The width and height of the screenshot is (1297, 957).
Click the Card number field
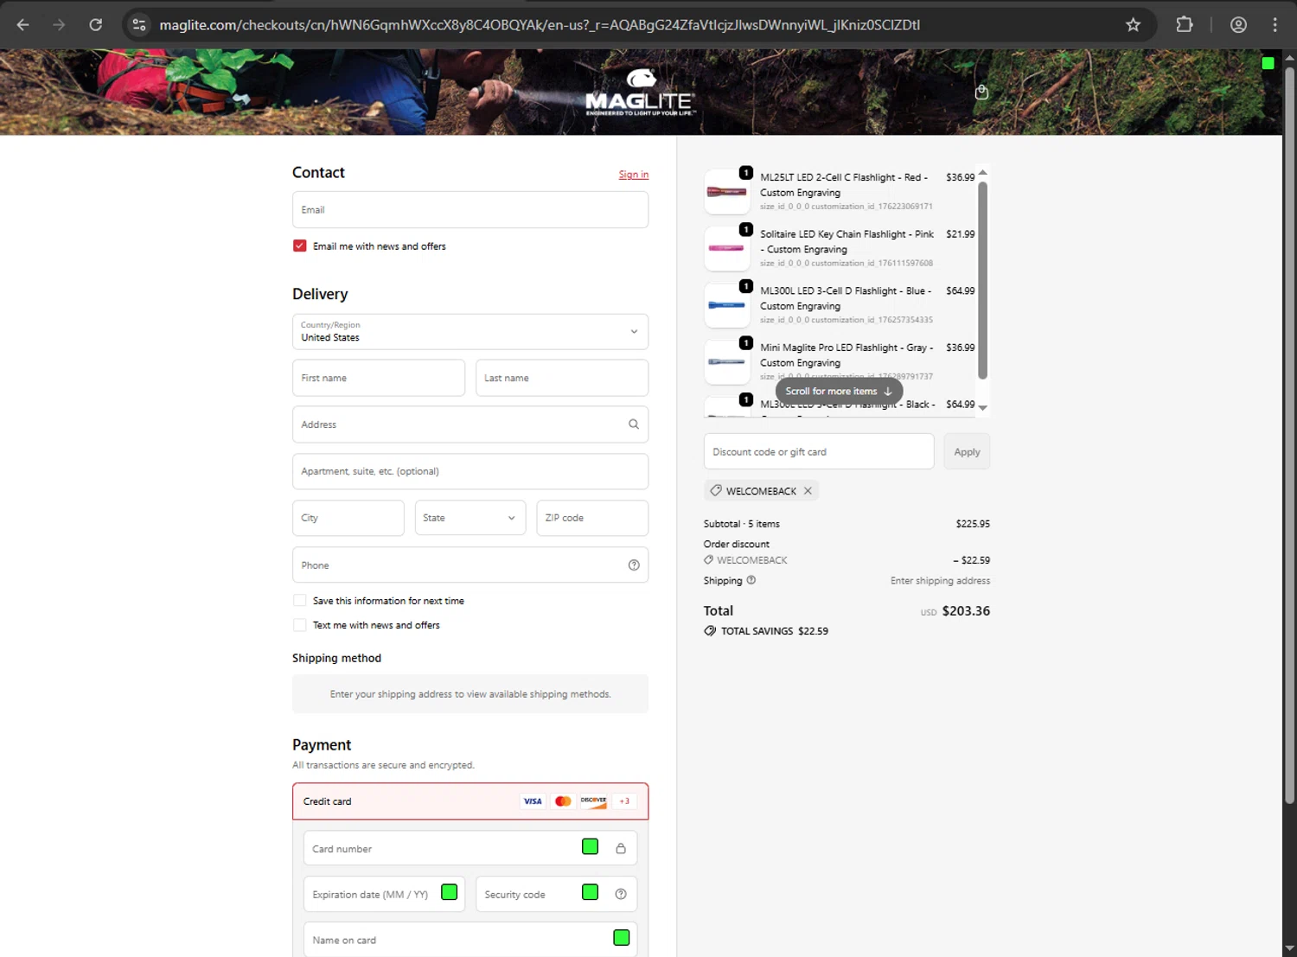(470, 849)
